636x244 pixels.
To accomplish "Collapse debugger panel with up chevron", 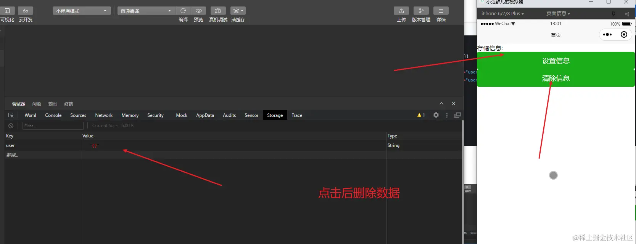I will point(441,104).
